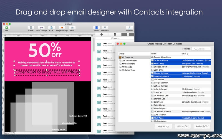The height and width of the screenshot is (139, 222).
Task: Select the Jolin Chito contact row
Action: click(181, 70)
